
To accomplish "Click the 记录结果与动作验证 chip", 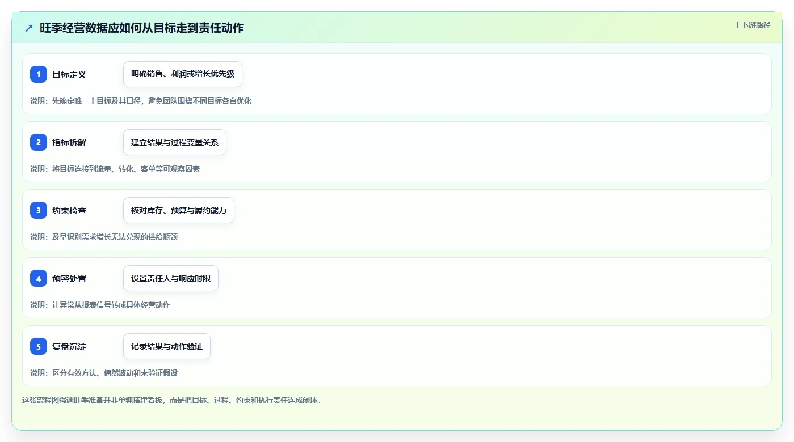I will coord(167,346).
